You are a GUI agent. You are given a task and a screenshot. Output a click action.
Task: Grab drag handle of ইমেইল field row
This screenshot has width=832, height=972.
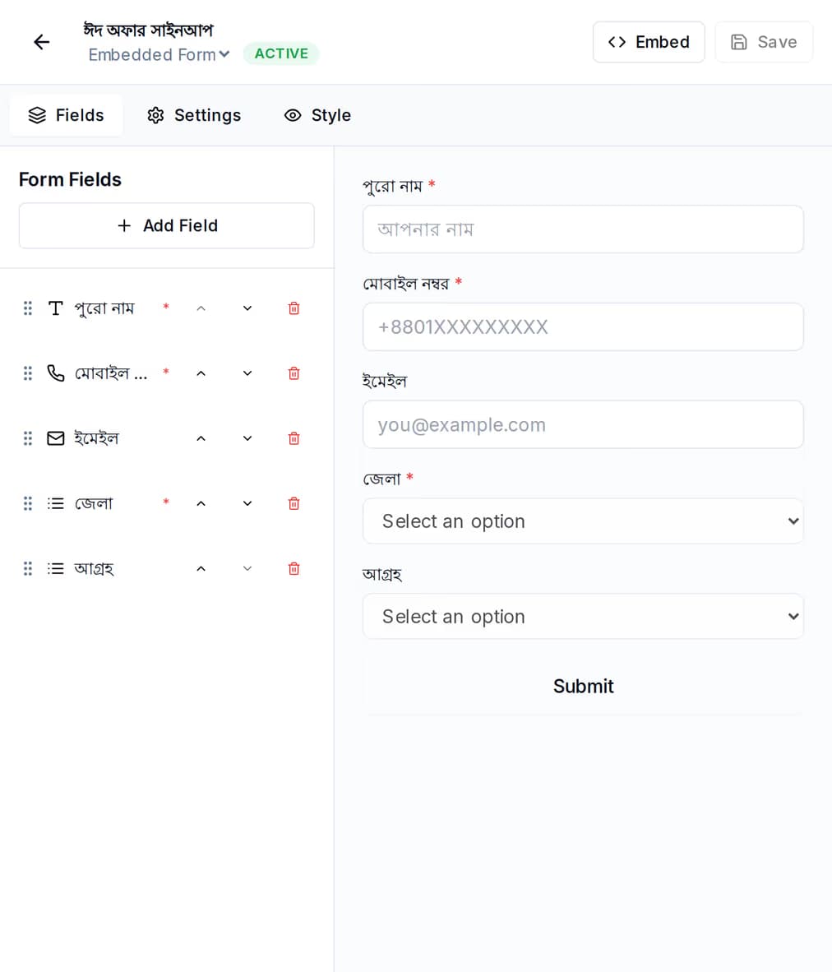tap(28, 438)
